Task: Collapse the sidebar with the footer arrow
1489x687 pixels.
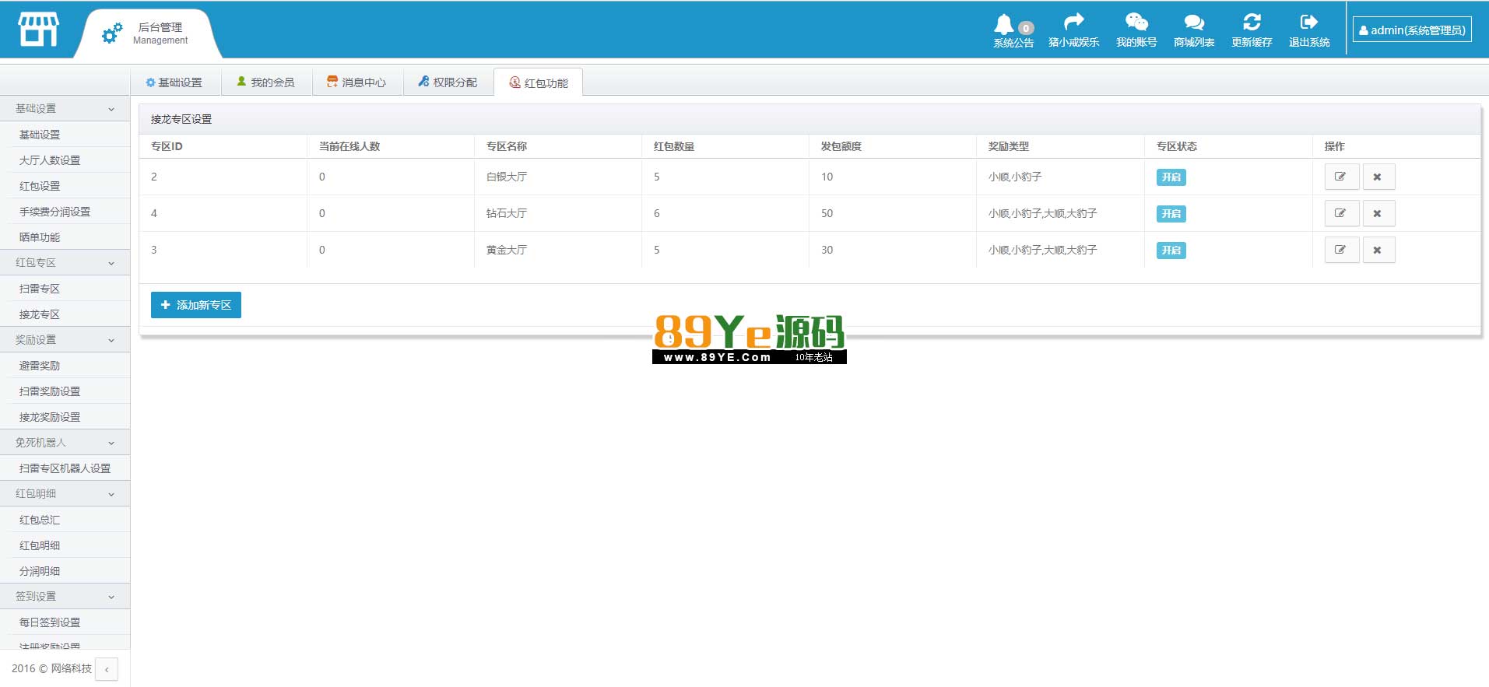Action: pyautogui.click(x=107, y=669)
